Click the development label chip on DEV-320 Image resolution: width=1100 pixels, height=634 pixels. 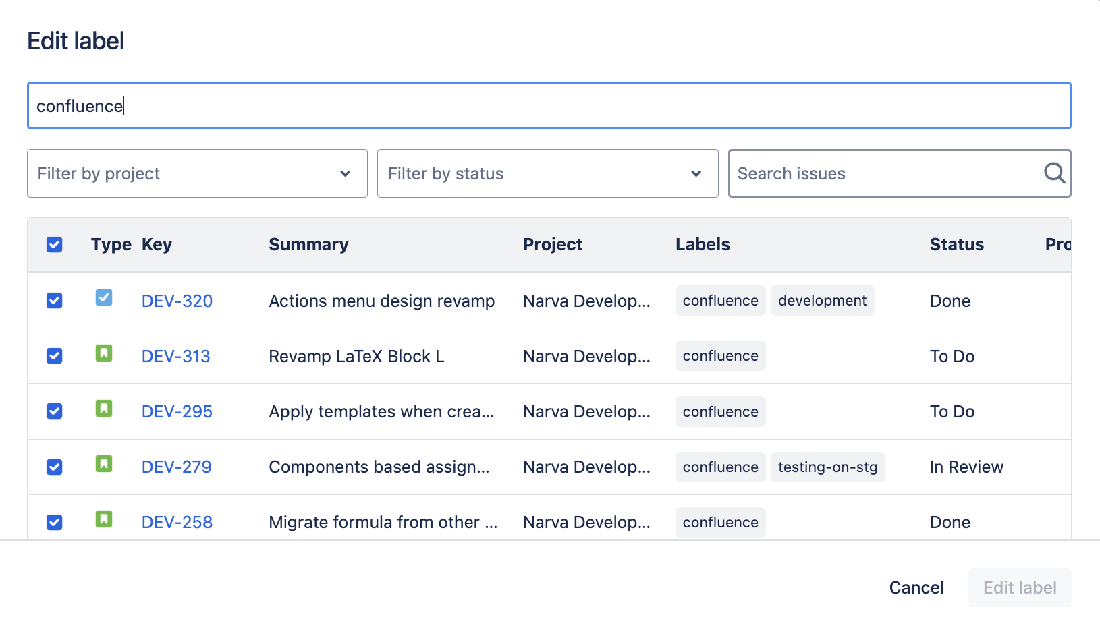822,300
